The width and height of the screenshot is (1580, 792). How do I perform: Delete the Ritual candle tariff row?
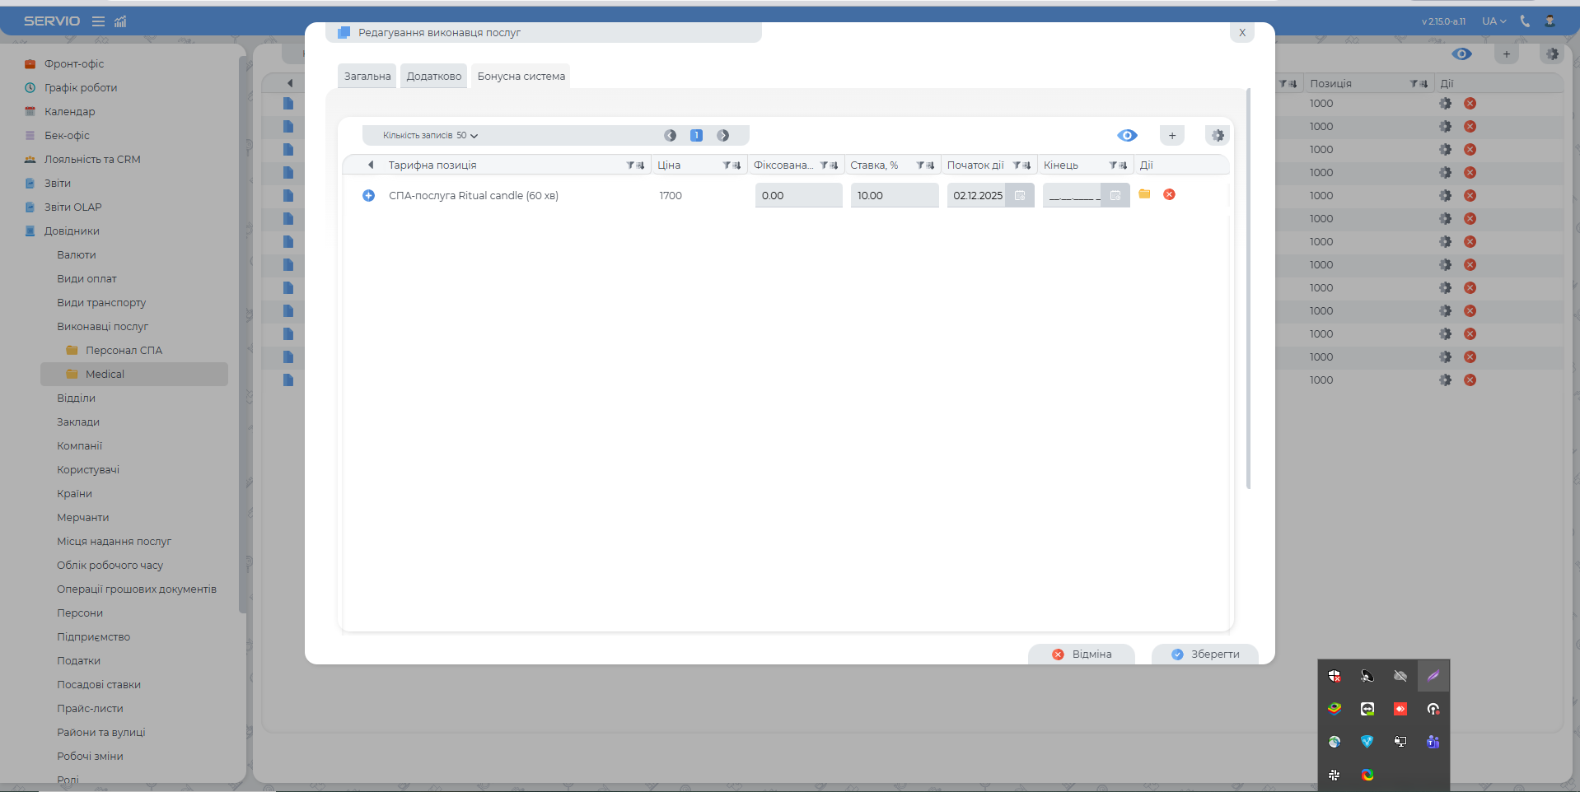(1169, 194)
